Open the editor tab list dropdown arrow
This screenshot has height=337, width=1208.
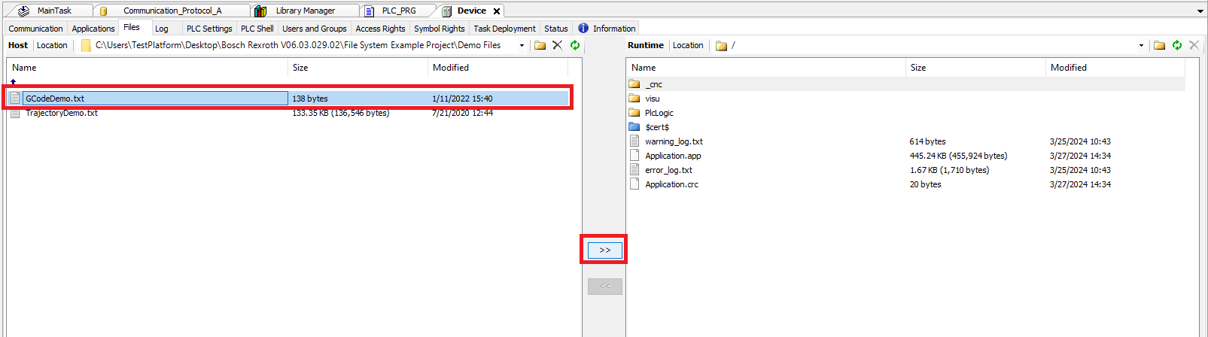(1200, 11)
